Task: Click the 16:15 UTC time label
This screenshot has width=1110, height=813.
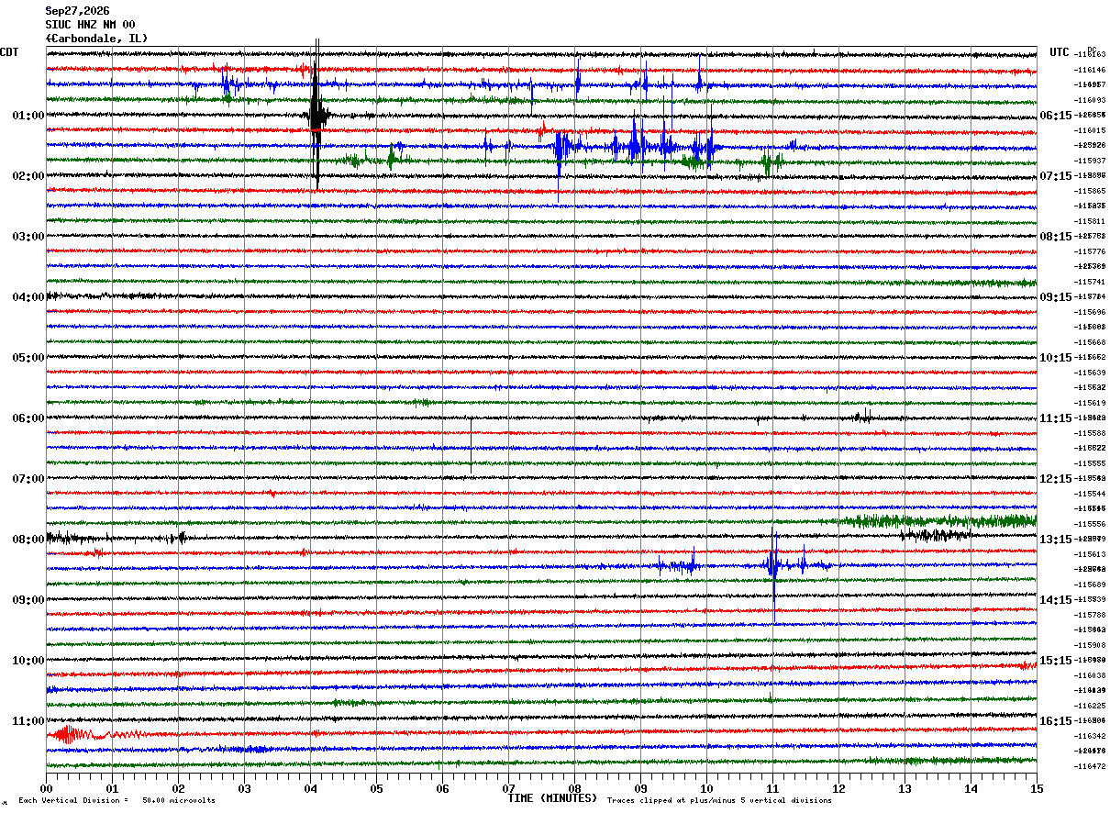Action: (1056, 721)
